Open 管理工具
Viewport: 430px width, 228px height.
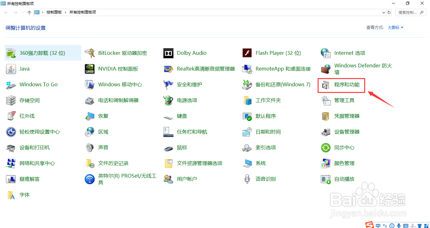(x=344, y=100)
